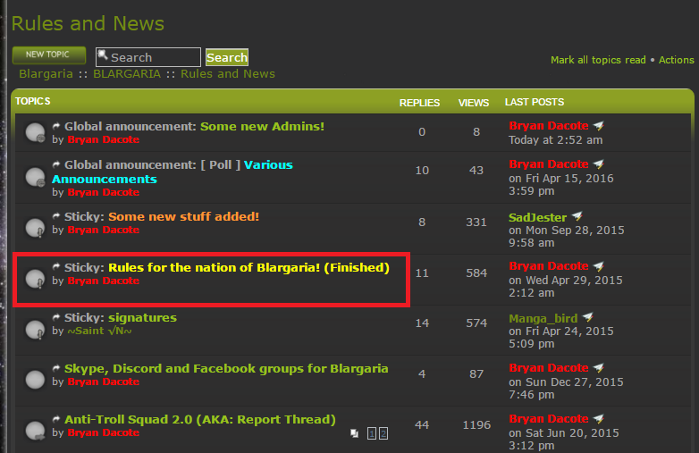Click into the Search text field
The image size is (699, 453).
[148, 57]
